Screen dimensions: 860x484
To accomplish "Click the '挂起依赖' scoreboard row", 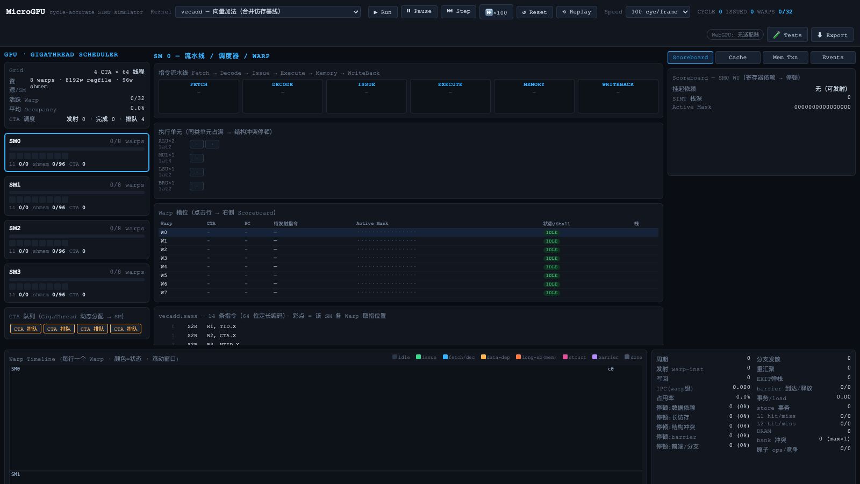I will pos(762,89).
